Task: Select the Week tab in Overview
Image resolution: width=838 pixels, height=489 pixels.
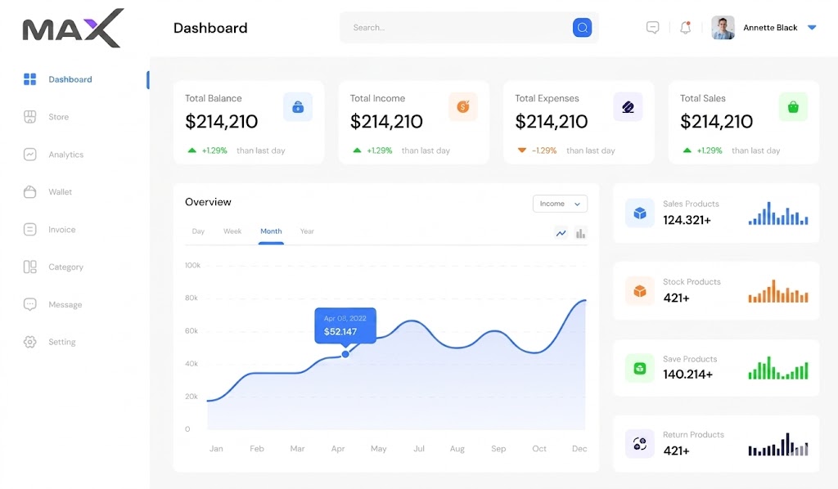Action: (232, 231)
